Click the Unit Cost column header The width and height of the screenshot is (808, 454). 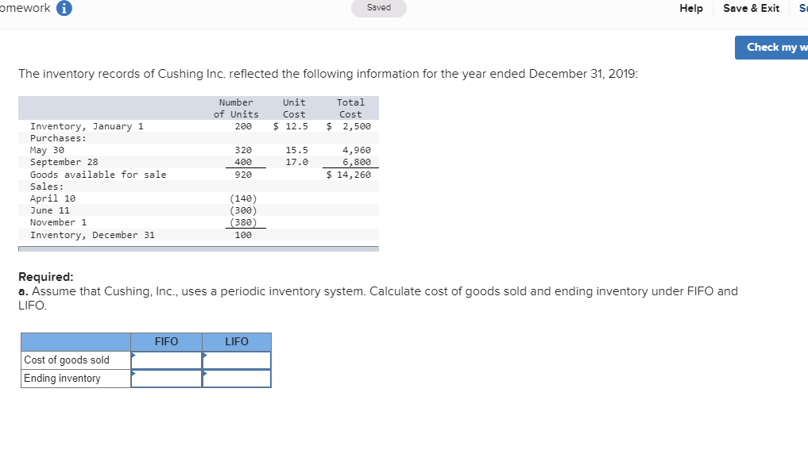[294, 109]
